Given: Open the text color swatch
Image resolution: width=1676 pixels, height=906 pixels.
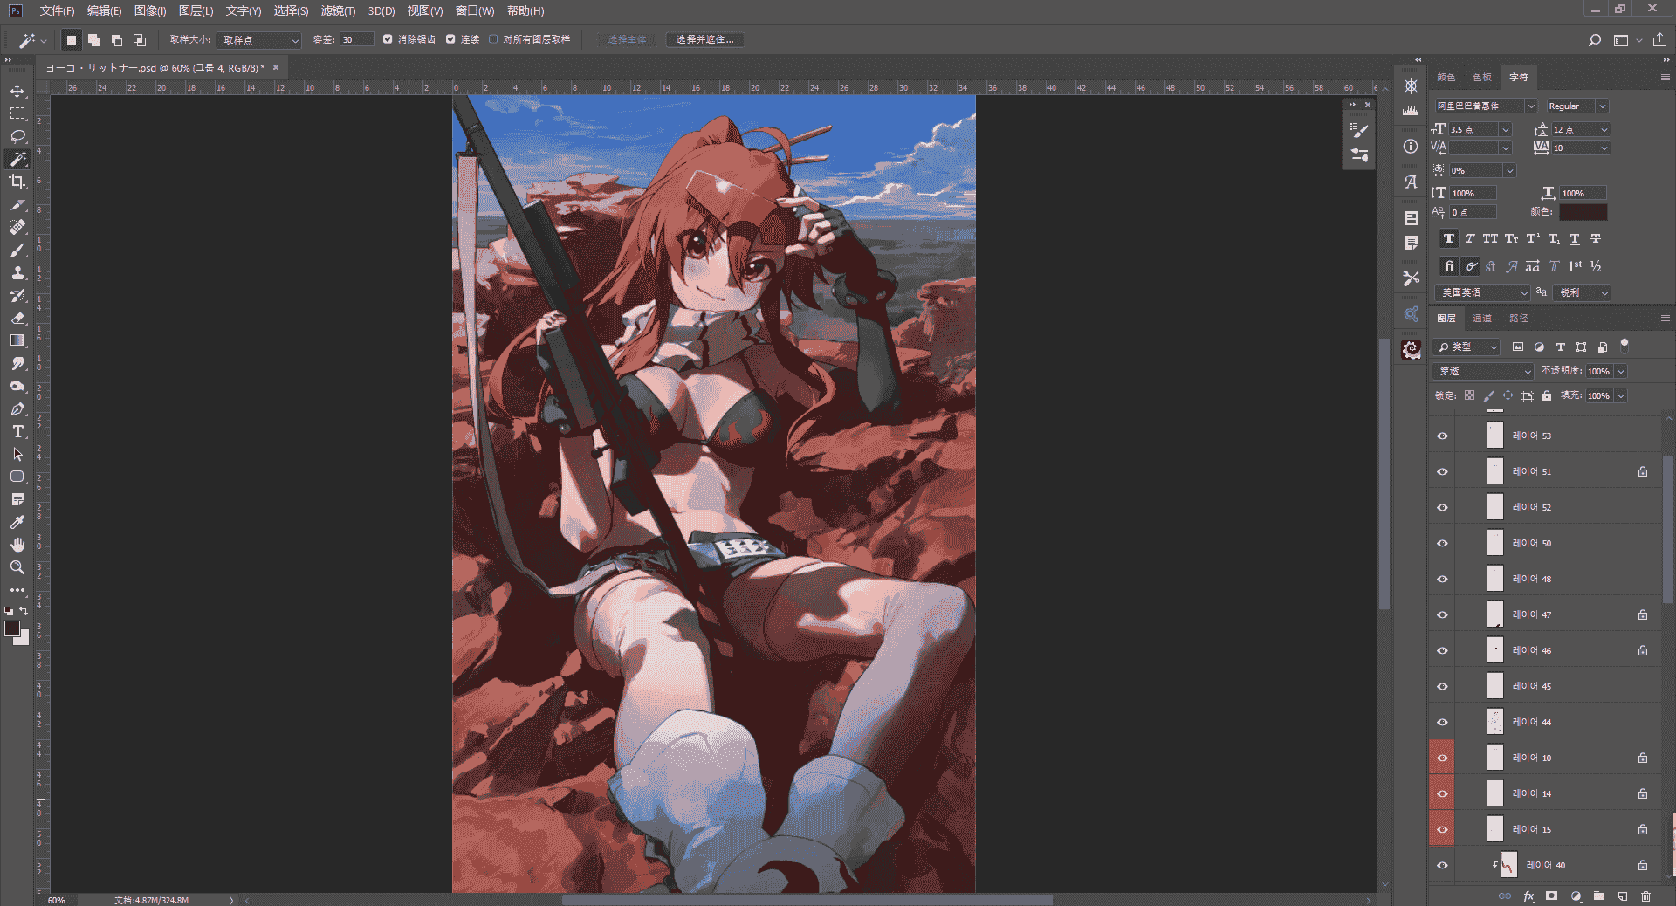Looking at the screenshot, I should pos(1583,212).
